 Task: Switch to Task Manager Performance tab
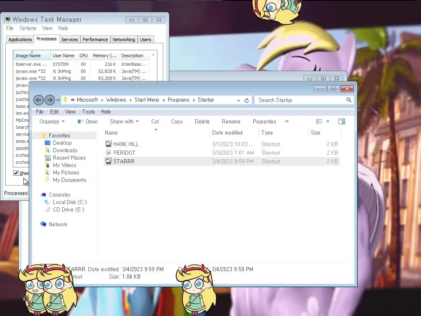pyautogui.click(x=95, y=39)
